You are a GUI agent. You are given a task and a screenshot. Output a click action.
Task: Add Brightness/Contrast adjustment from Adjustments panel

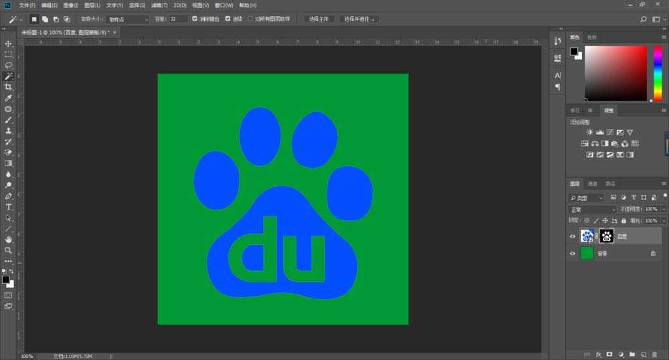[589, 132]
